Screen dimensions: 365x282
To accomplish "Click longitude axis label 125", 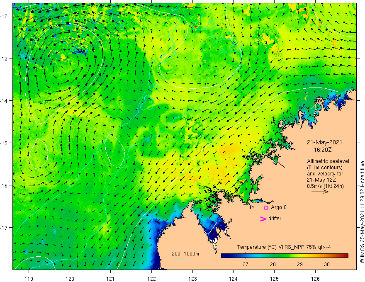I will coord(275,279).
